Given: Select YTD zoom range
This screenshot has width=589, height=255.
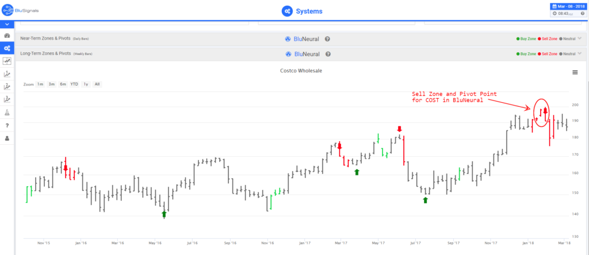Looking at the screenshot, I should click(74, 84).
